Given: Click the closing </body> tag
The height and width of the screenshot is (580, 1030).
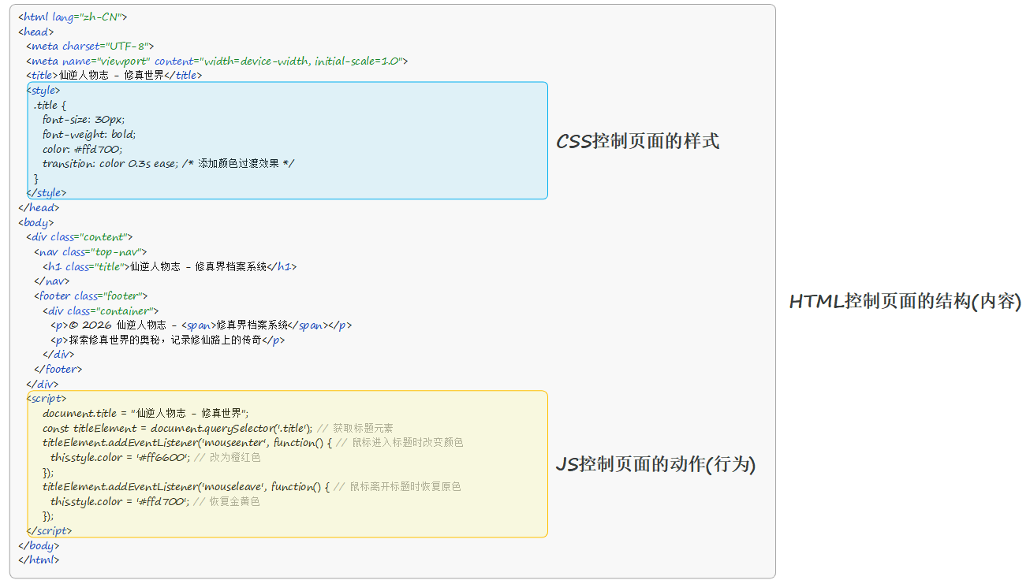Looking at the screenshot, I should click(39, 546).
